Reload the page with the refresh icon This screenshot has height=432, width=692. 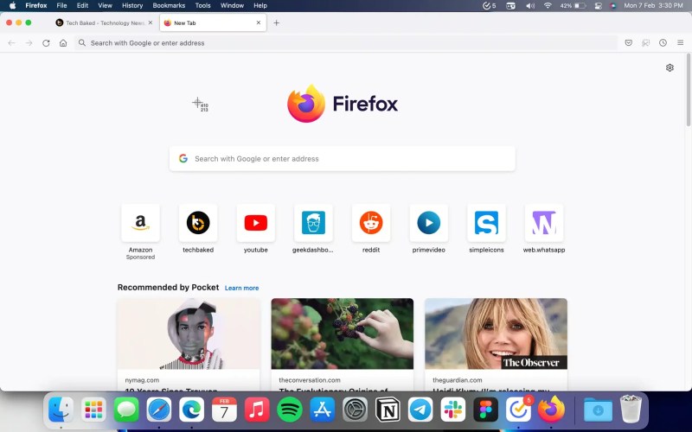tap(46, 42)
